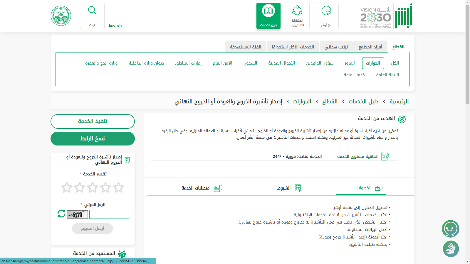The height and width of the screenshot is (264, 470).
Task: Click the captcha text input field
Action: [x=109, y=214]
